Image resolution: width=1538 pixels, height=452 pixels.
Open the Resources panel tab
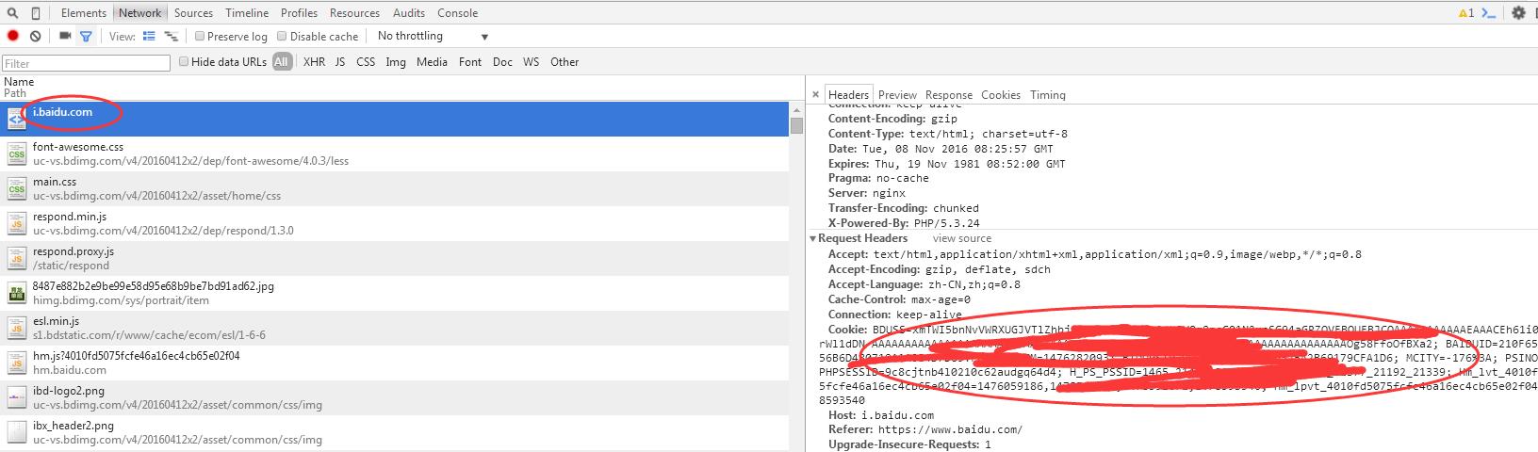pyautogui.click(x=354, y=13)
